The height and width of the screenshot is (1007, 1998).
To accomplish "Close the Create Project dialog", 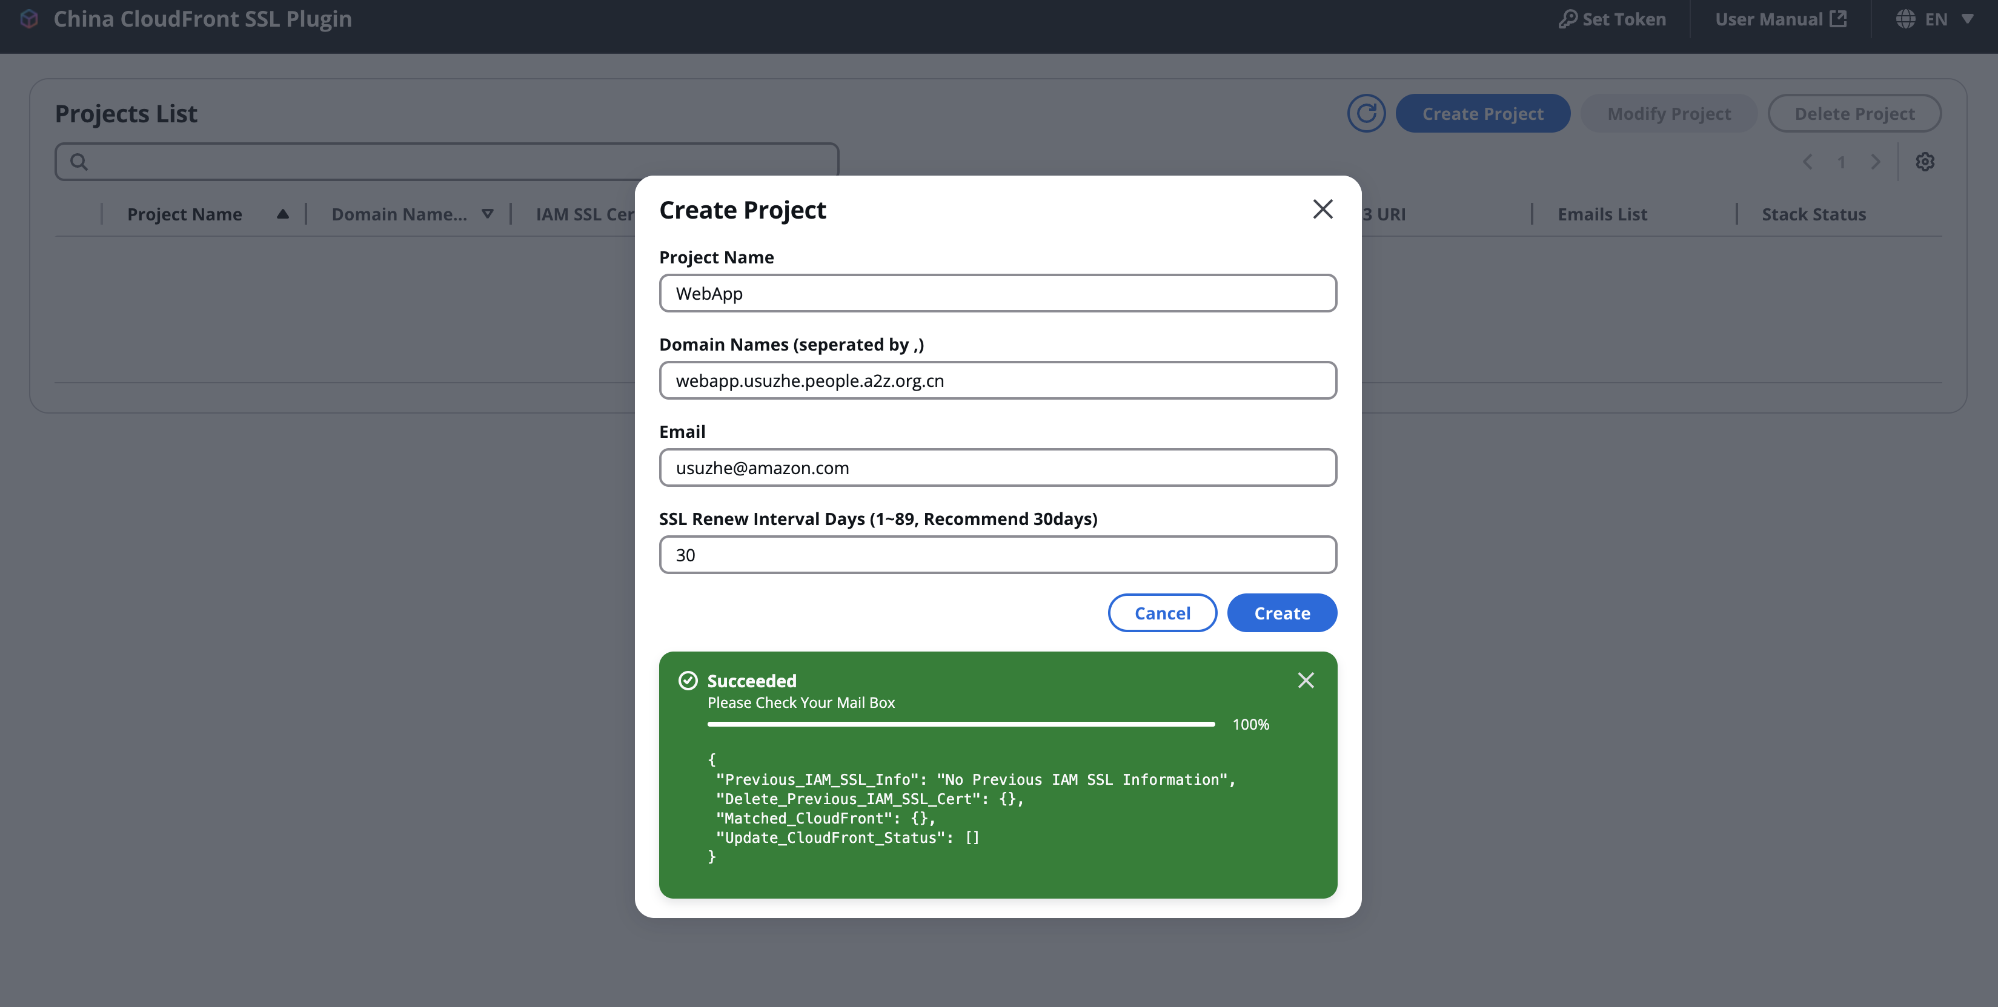I will pyautogui.click(x=1323, y=210).
